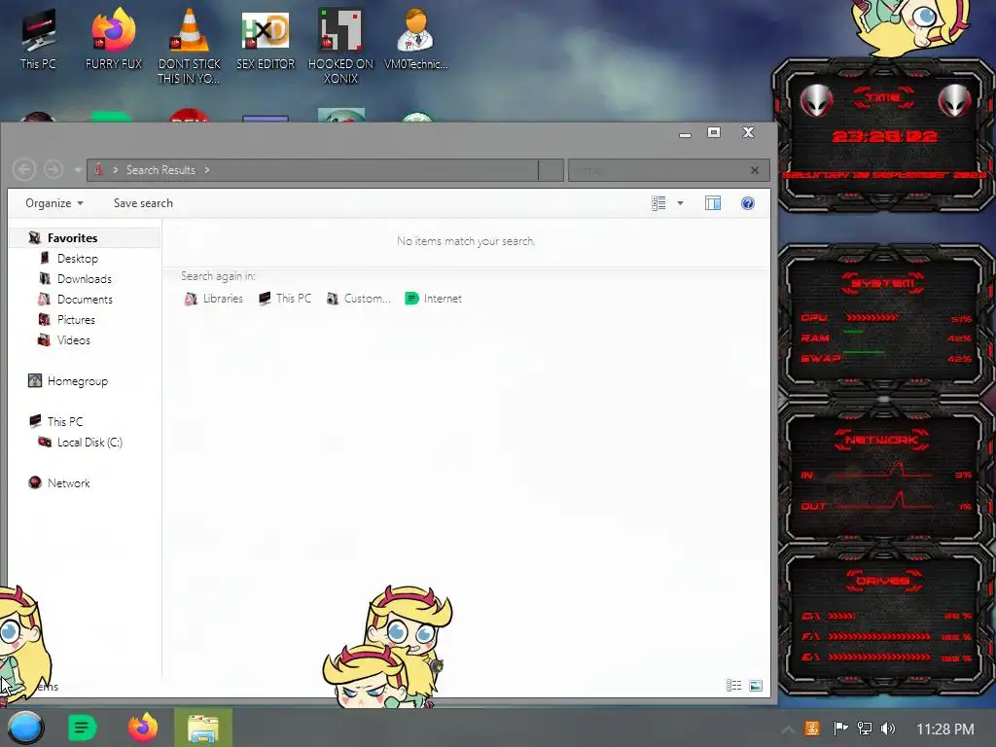
Task: Open the view options dropdown arrow
Action: coord(680,203)
